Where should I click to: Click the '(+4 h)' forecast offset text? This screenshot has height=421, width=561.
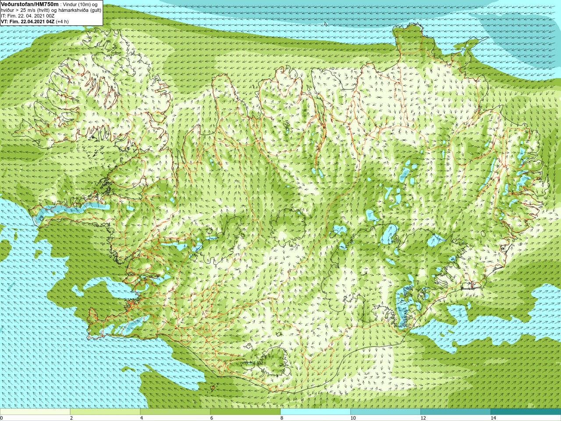pyautogui.click(x=62, y=21)
